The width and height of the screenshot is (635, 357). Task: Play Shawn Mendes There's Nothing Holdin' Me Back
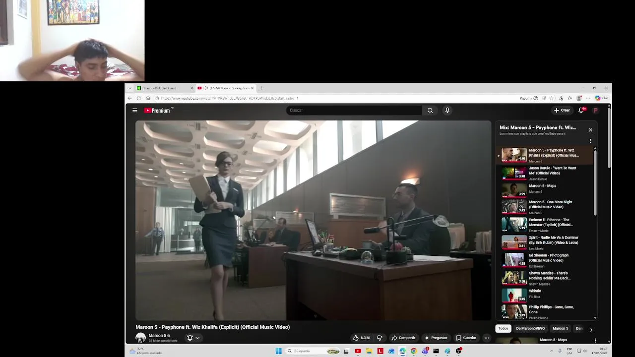545,278
